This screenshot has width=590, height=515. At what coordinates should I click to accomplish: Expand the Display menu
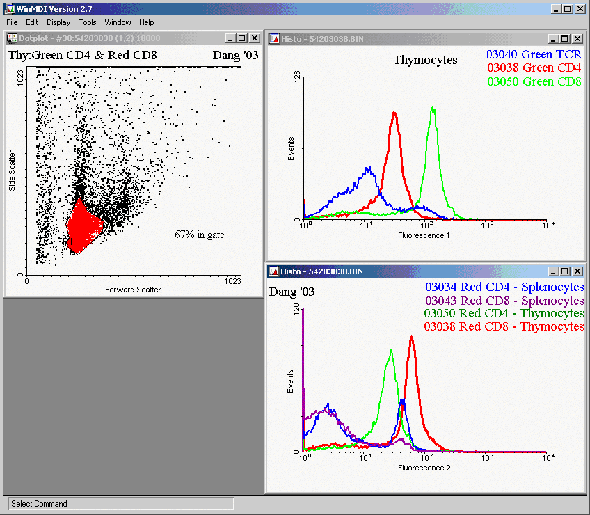click(58, 22)
